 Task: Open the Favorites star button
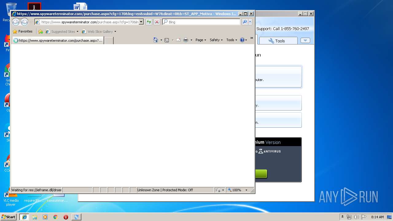tap(22, 31)
